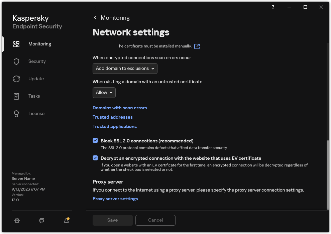Cancel the changes

point(155,220)
